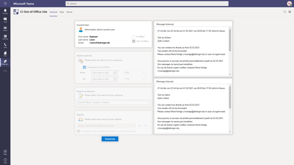Click Message Internal scroll up arrow
This screenshot has height=165, width=294.
[230, 85]
